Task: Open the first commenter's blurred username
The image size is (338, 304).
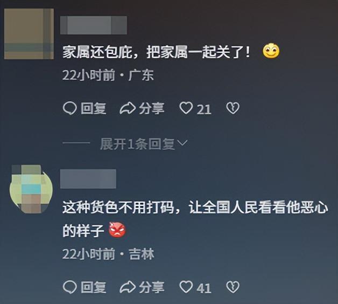Action: (94, 25)
